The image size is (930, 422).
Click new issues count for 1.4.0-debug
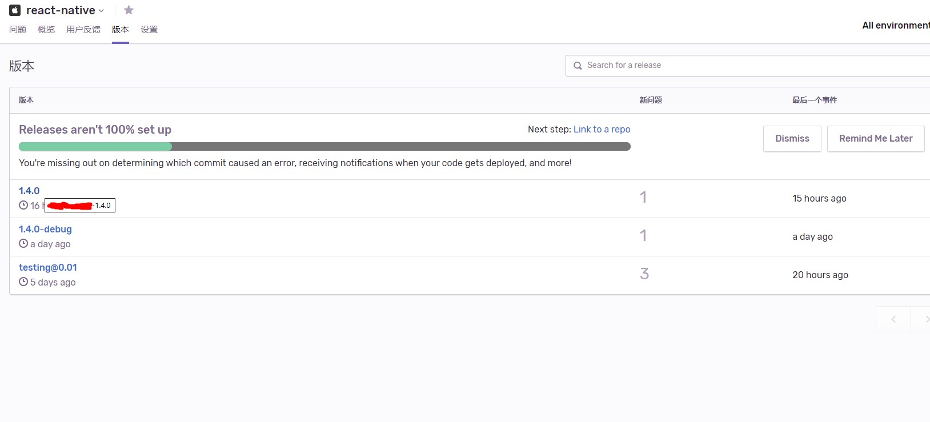click(x=643, y=236)
